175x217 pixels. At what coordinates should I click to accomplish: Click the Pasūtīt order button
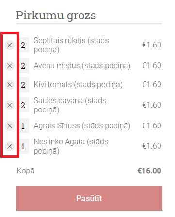(89, 198)
